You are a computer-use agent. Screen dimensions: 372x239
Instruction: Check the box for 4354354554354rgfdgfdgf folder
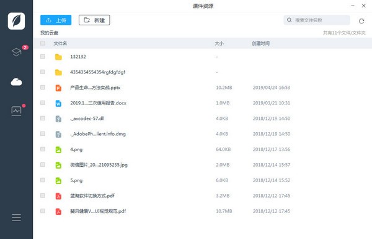click(43, 72)
